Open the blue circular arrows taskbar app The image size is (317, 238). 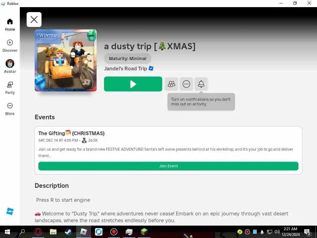pos(99,232)
